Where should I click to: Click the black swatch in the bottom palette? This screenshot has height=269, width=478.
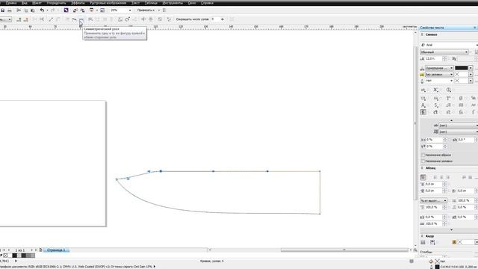pos(14,256)
